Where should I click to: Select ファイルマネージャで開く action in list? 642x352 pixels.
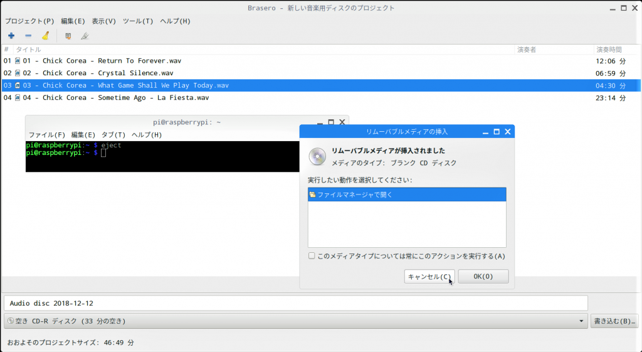click(x=407, y=195)
